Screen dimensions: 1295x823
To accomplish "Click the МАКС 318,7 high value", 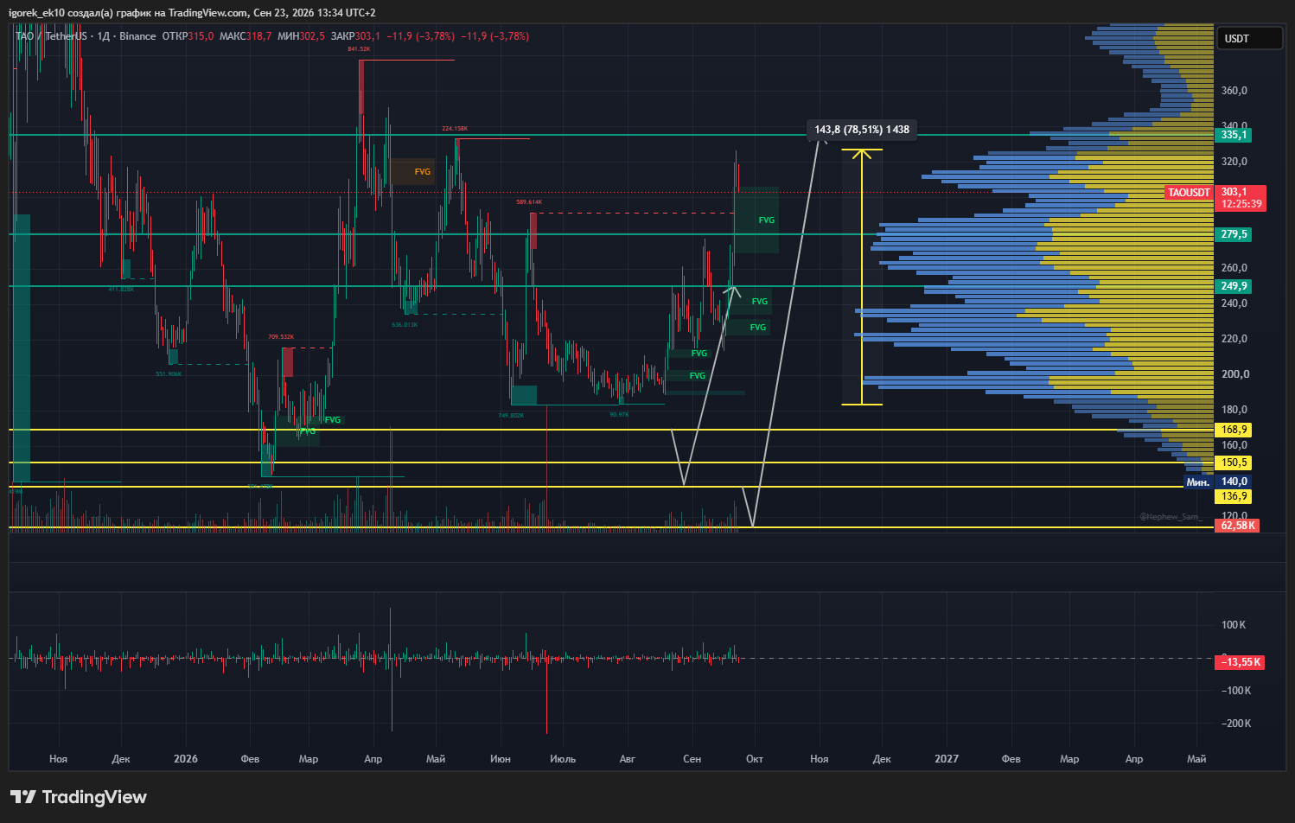I will coord(246,36).
